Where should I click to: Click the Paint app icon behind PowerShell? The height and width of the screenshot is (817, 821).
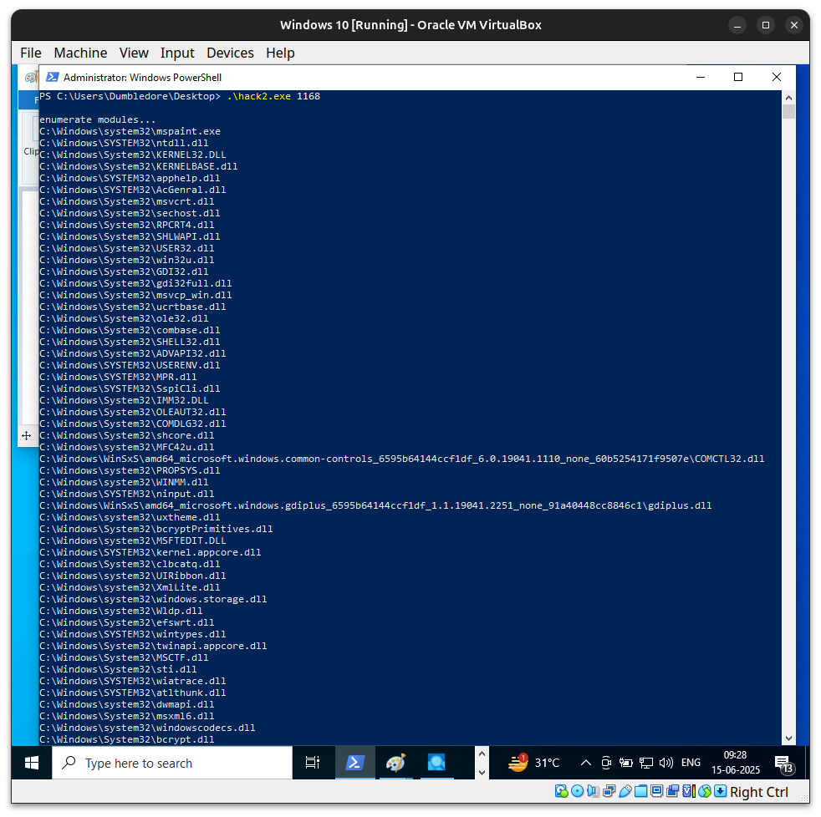pos(32,78)
